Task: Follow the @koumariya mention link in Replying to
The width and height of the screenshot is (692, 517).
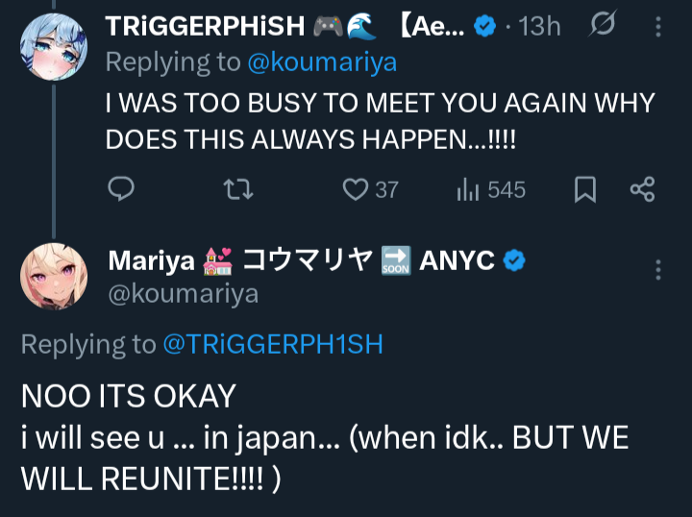Action: [x=322, y=62]
